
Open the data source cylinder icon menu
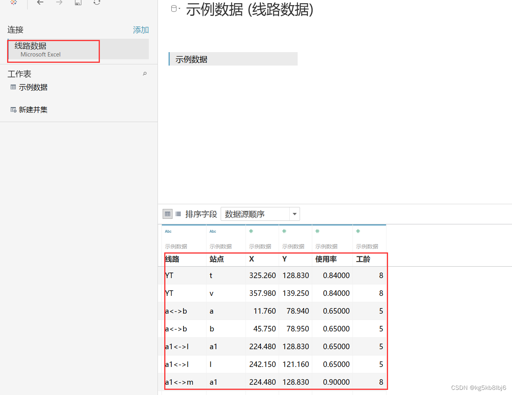[x=175, y=9]
